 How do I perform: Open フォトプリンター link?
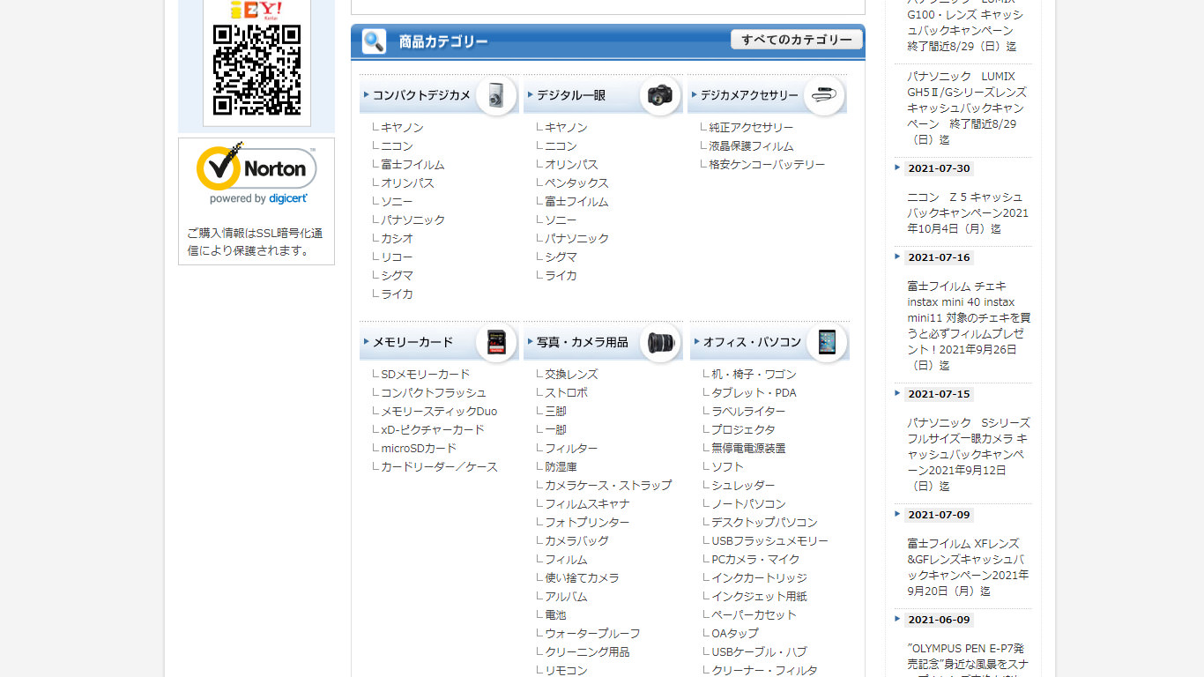tap(587, 523)
